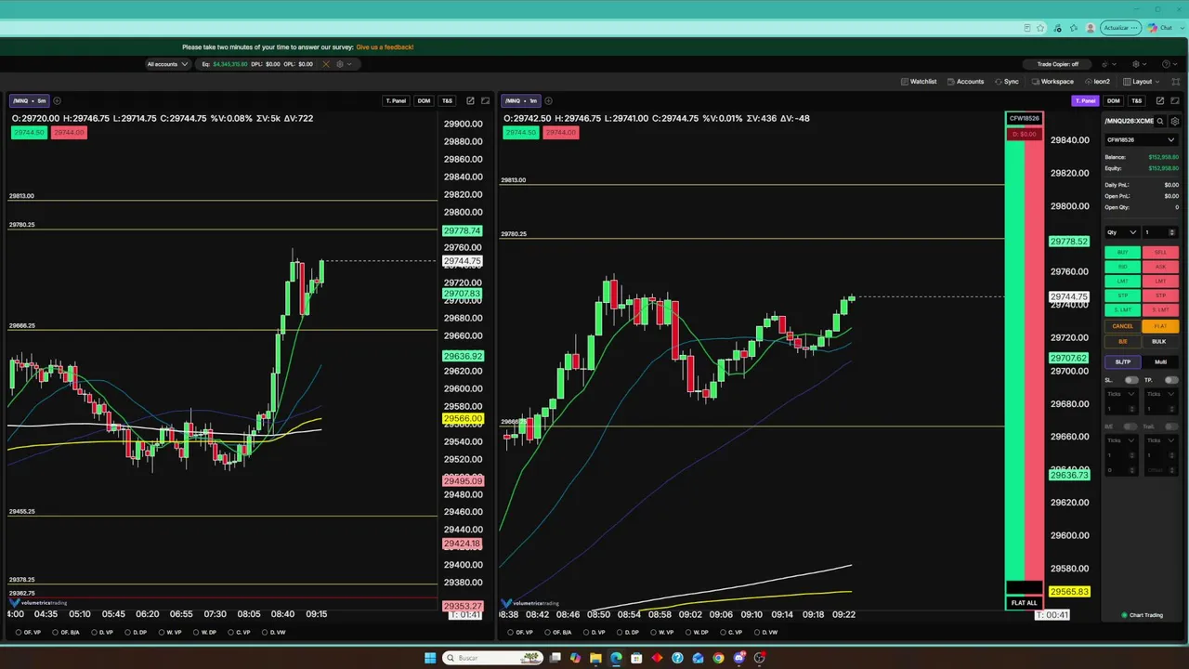This screenshot has width=1189, height=669.
Task: Search symbol in trading panel
Action: [x=1160, y=121]
